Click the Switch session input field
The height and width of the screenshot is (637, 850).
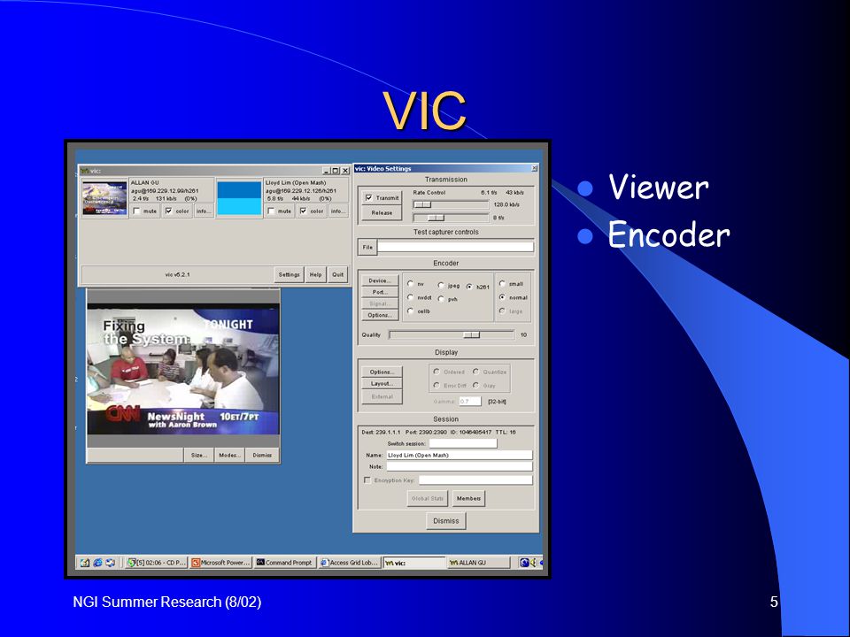pos(463,443)
